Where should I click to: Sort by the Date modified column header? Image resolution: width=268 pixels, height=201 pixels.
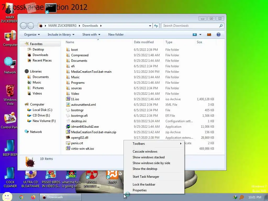tap(144, 42)
